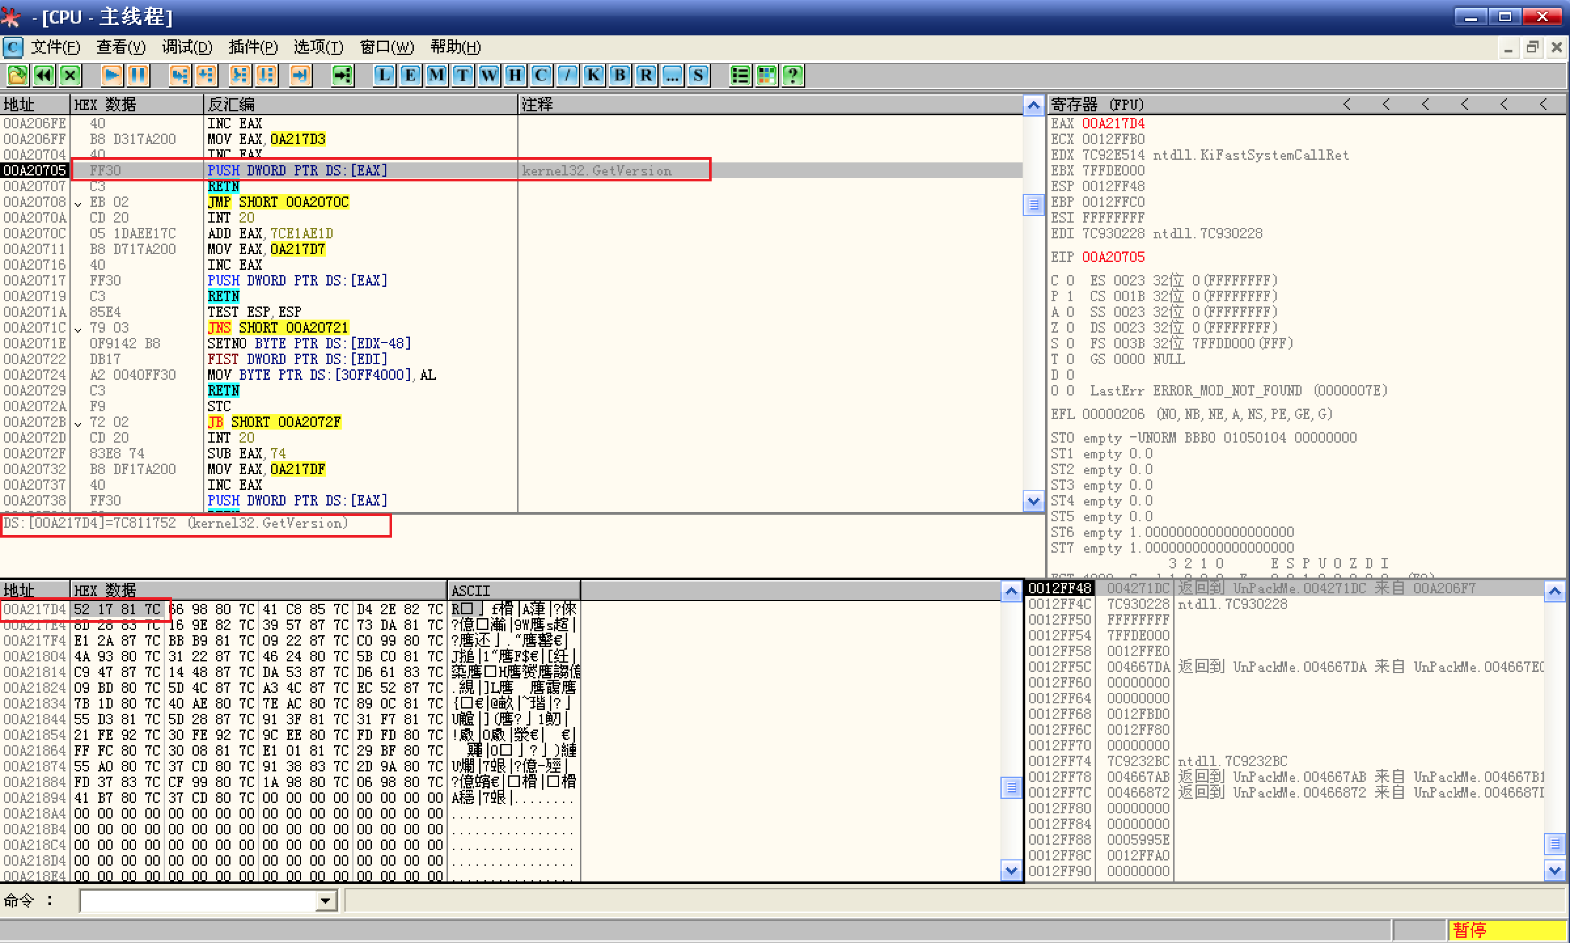Open the Memory map (M) window
Screen dimensions: 1570x943
[x=437, y=75]
